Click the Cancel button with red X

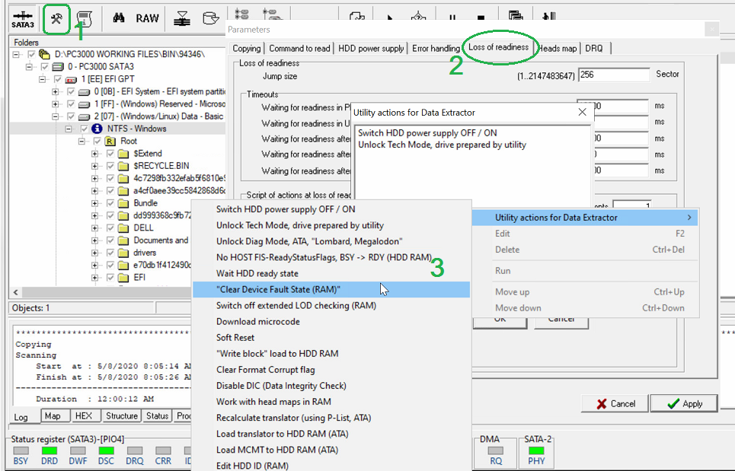(x=615, y=404)
